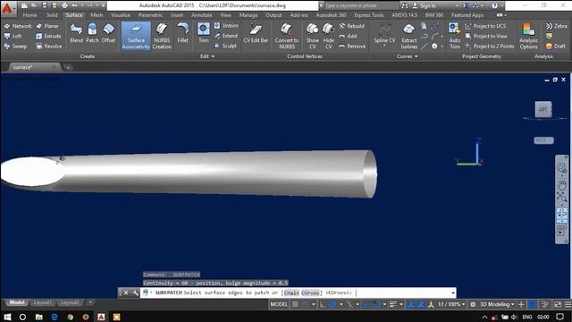Click the Remove control vertices button

(352, 47)
